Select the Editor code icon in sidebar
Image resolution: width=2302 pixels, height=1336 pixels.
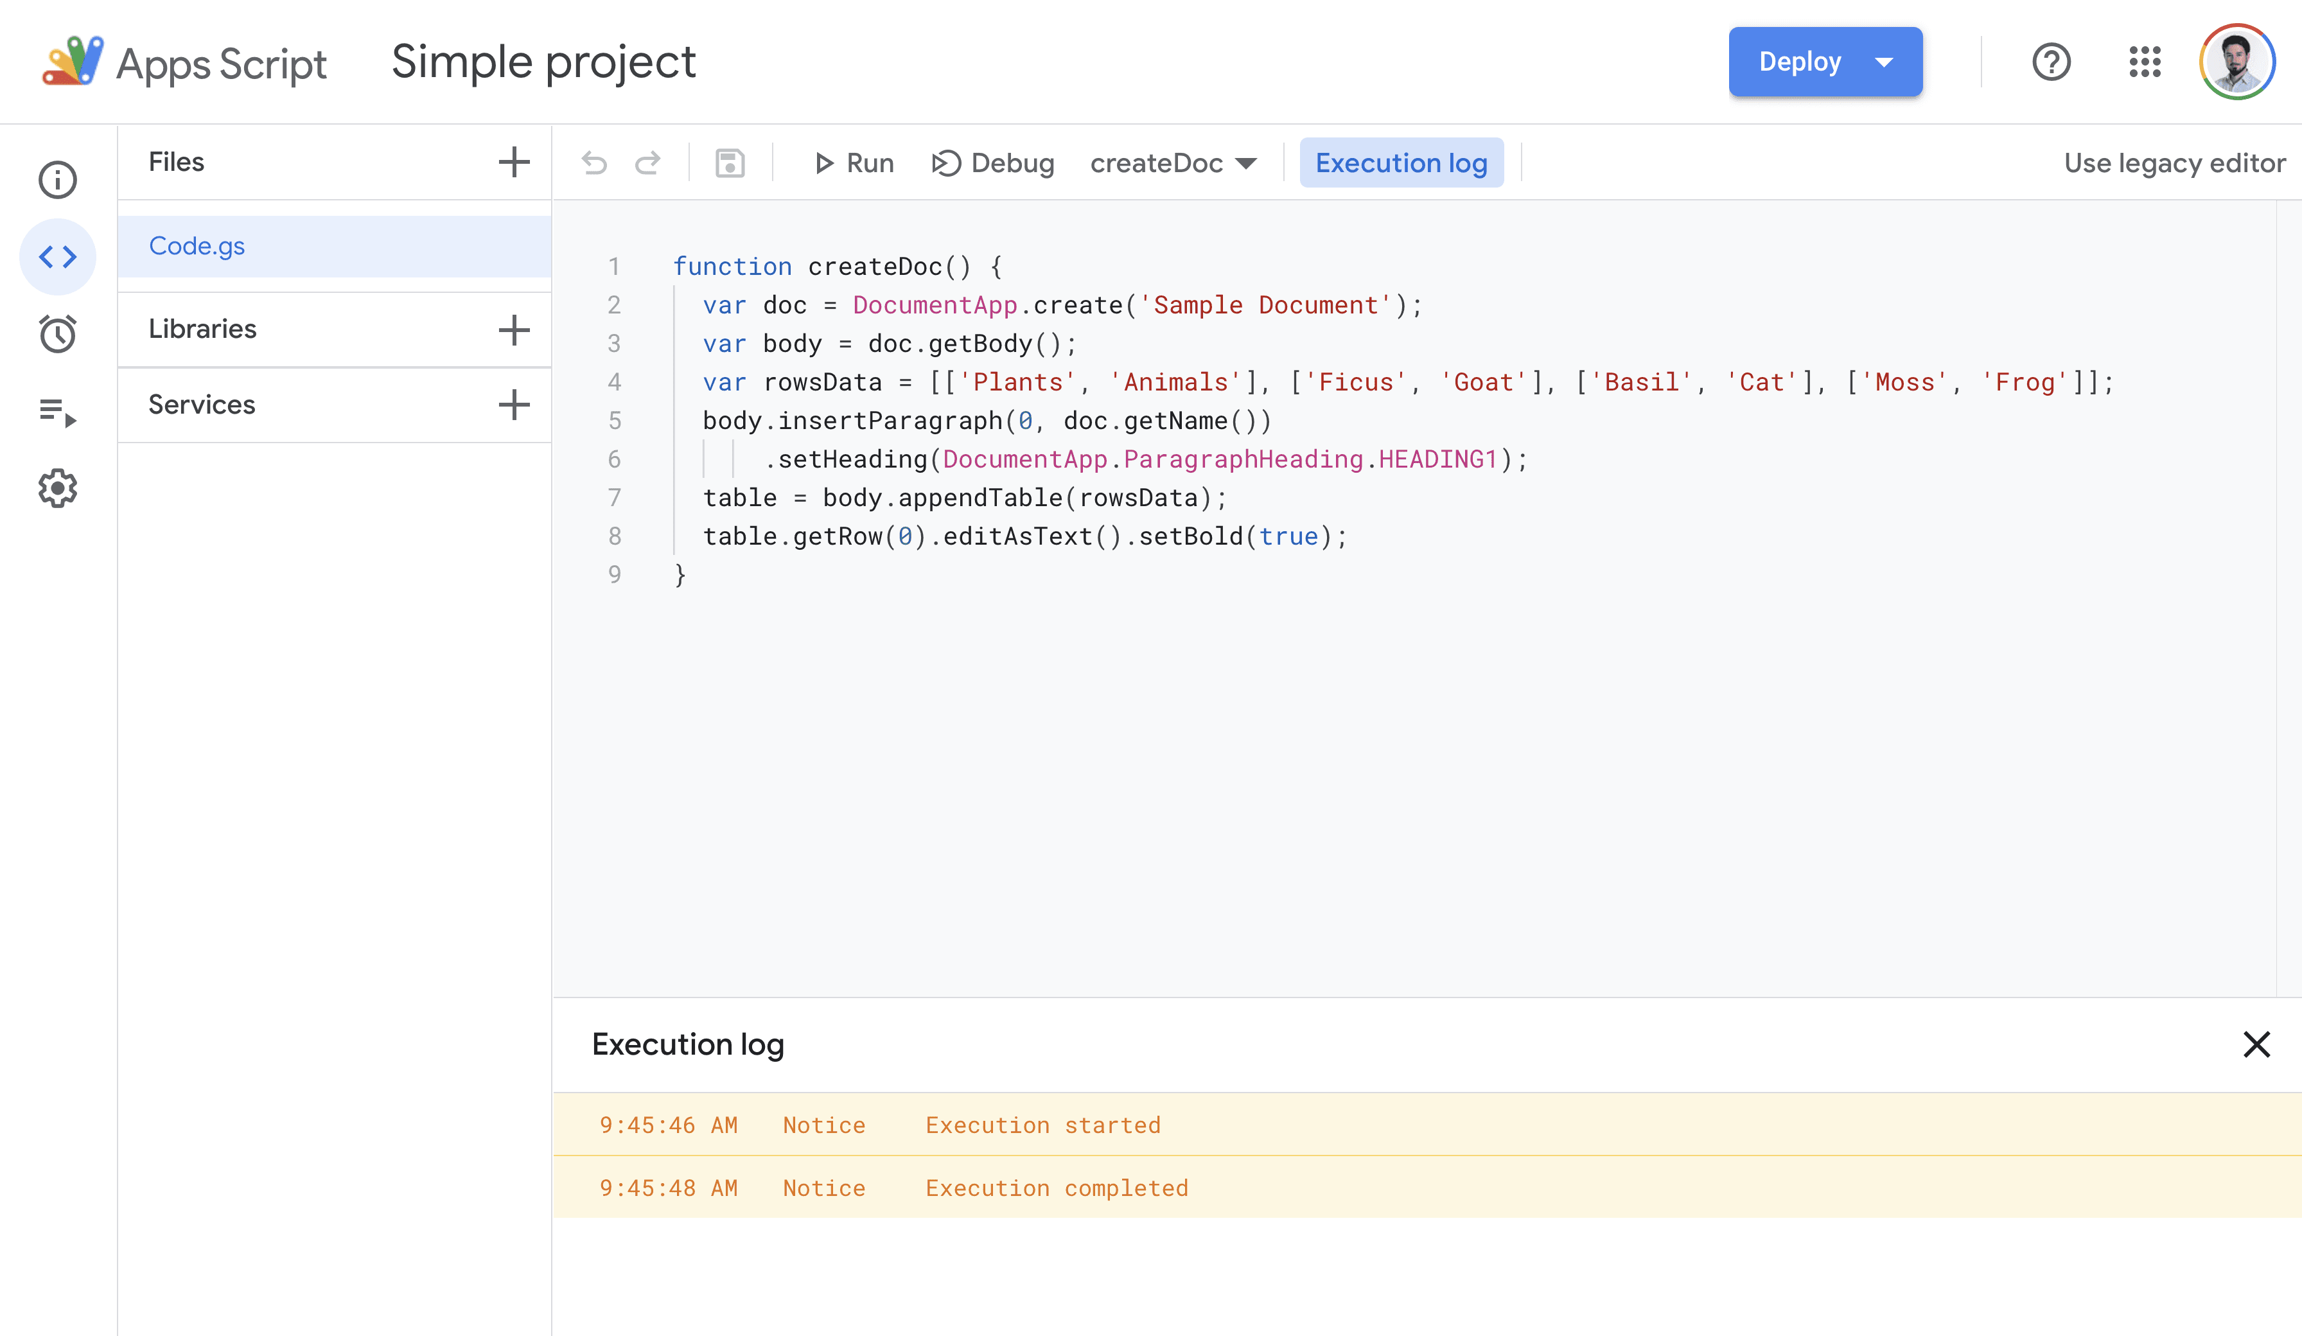(58, 257)
